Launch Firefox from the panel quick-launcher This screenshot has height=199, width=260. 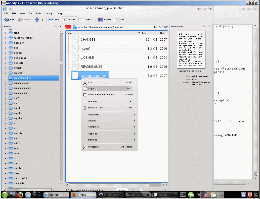click(x=20, y=195)
